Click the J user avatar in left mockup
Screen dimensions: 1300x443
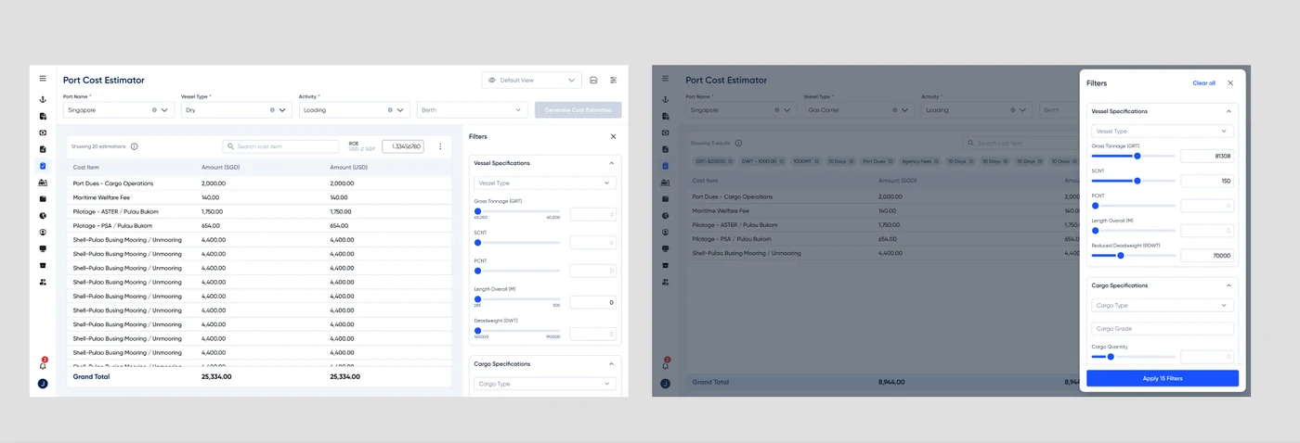[x=43, y=384]
